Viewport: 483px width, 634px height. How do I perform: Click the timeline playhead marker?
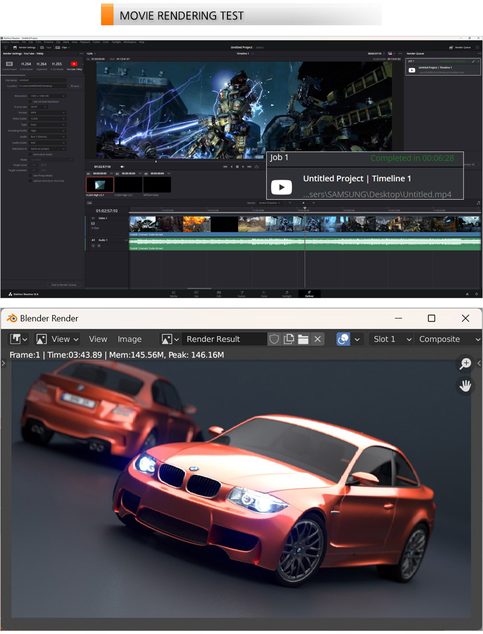pos(305,208)
